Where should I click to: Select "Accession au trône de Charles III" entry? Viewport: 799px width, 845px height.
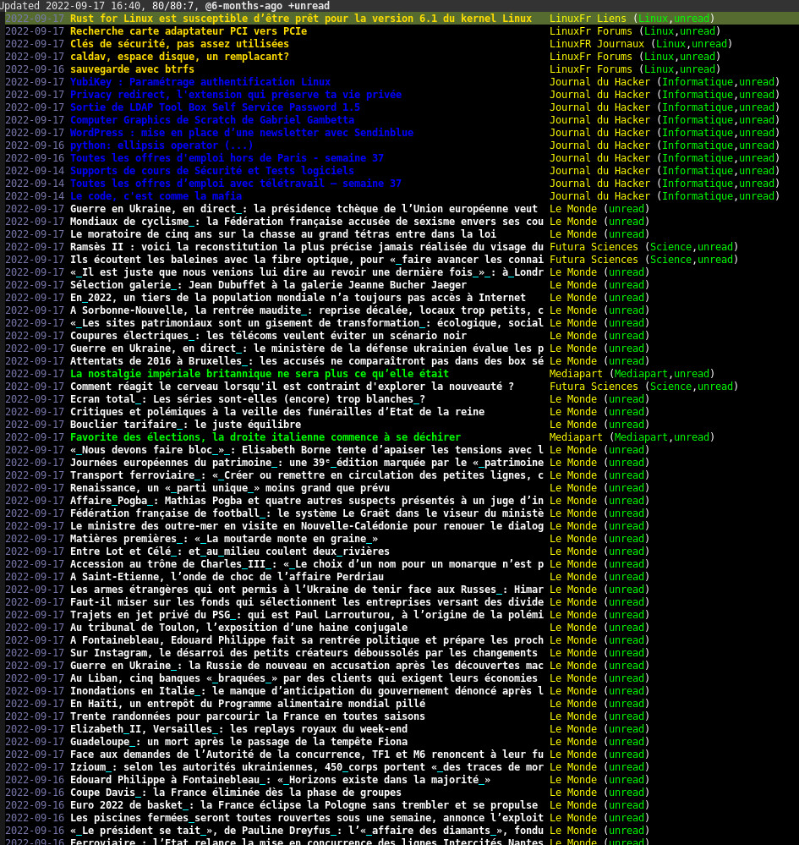(x=307, y=563)
